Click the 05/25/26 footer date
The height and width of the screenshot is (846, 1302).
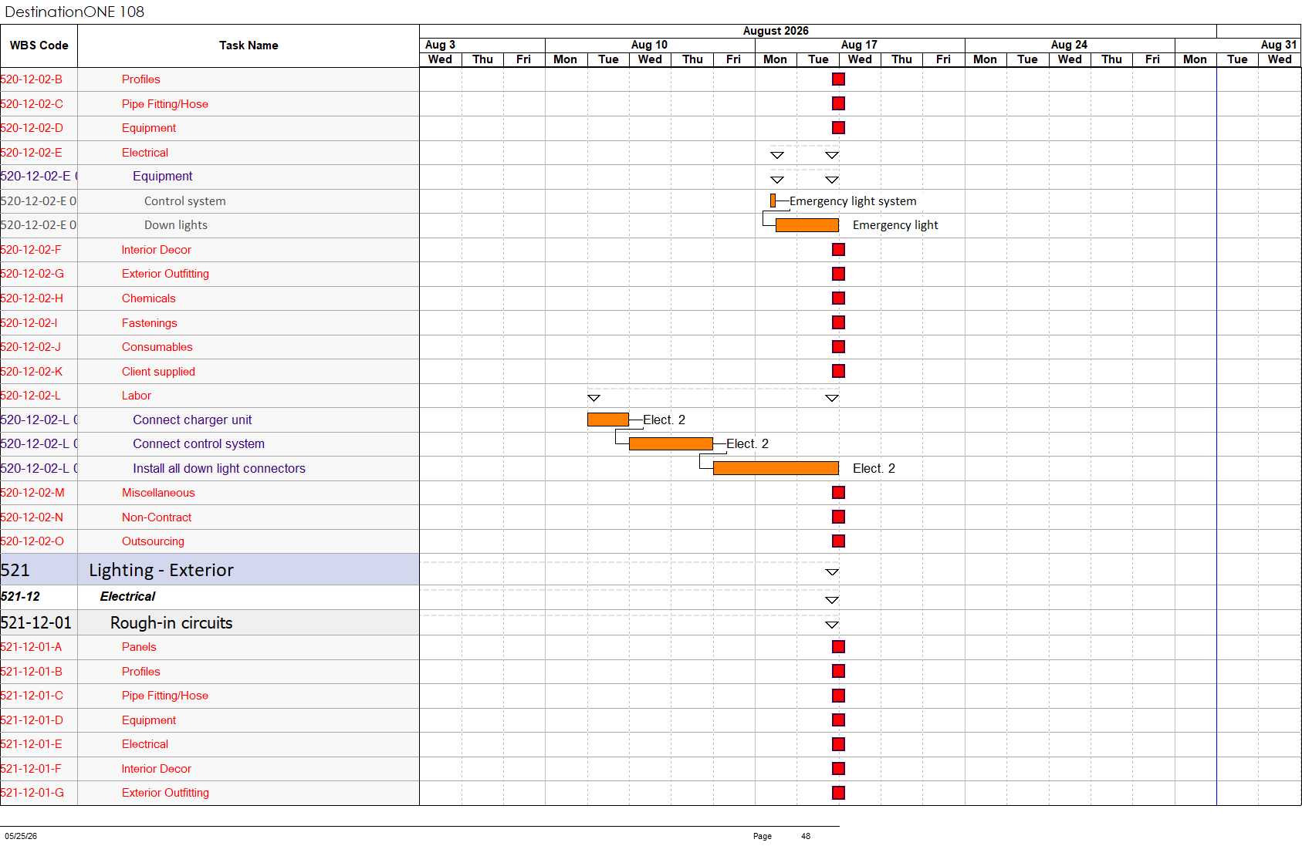click(x=21, y=836)
